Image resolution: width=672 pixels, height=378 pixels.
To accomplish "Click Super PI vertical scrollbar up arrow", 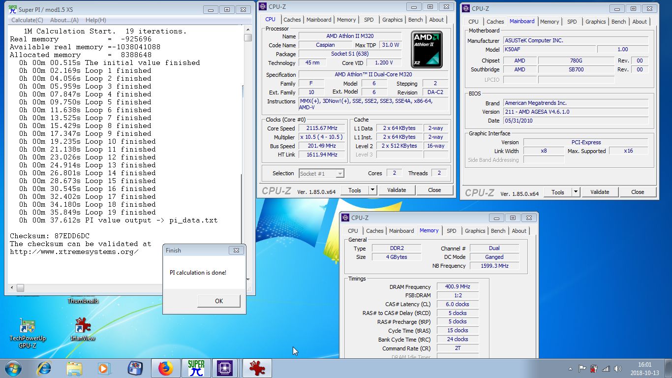I will [247, 30].
